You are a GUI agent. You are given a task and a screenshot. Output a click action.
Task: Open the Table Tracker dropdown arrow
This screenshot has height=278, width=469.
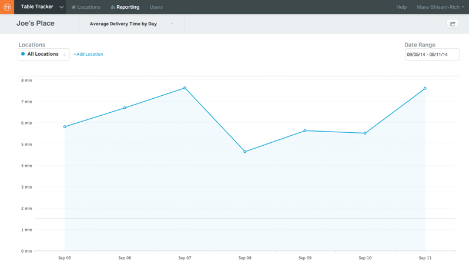61,7
